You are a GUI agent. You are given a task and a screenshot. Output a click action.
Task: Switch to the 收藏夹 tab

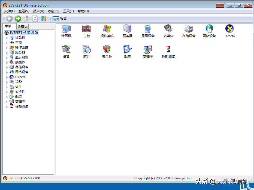pos(23,26)
